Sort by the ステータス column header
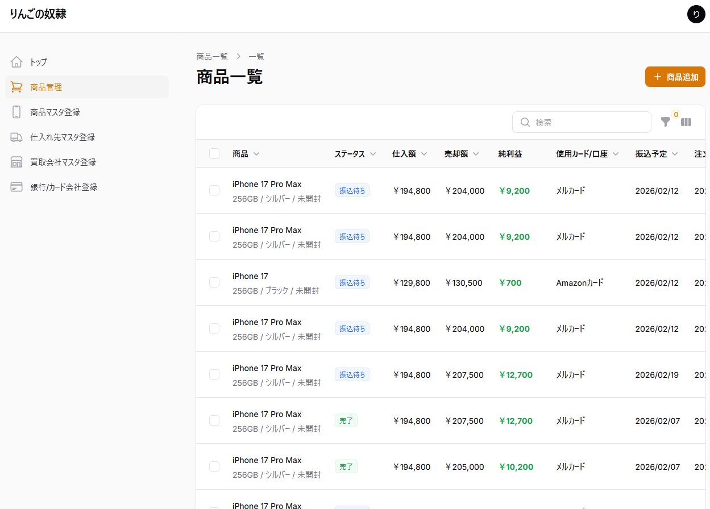 click(x=355, y=154)
